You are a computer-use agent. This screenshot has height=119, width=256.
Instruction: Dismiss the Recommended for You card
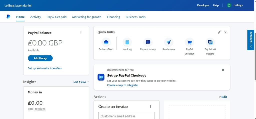pos(223,70)
